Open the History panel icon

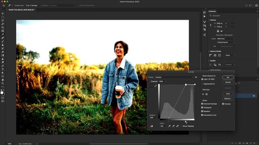point(204,12)
